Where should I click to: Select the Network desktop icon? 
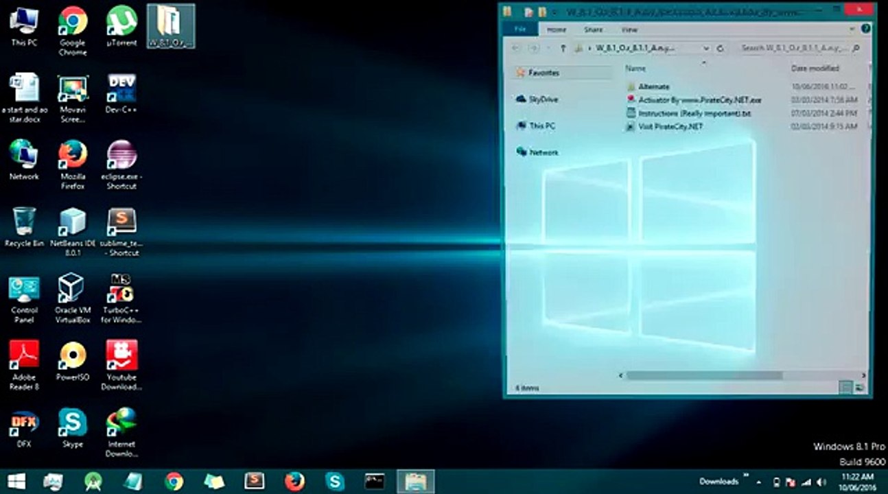pos(24,160)
